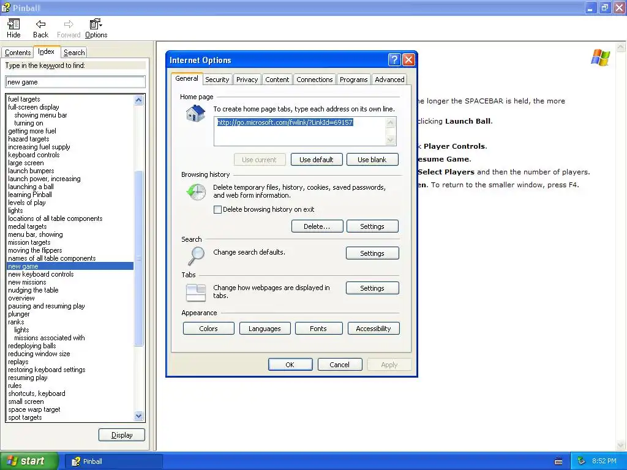Viewport: 627px width, 470px height.
Task: Select 'space warp target' index entry
Action: (x=34, y=409)
